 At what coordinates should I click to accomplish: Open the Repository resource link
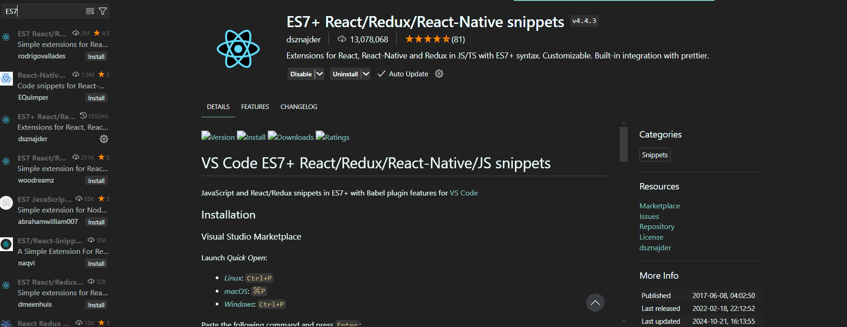[657, 227]
